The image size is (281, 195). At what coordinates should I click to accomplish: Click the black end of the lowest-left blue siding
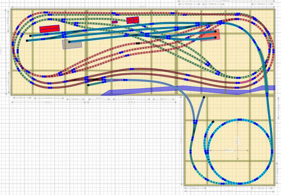coord(27,41)
